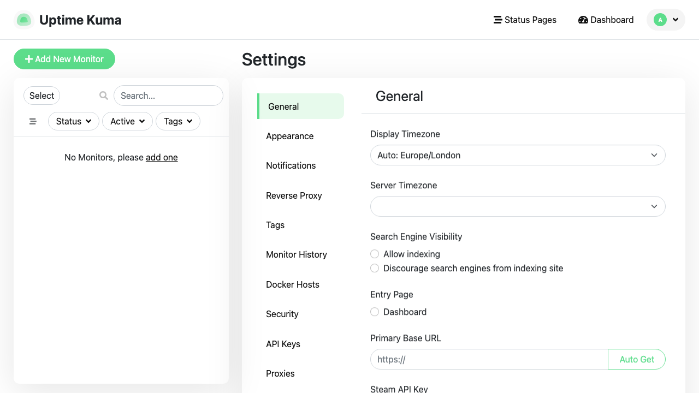Open Monitor History settings
Screen dimensions: 699x393
300,254
